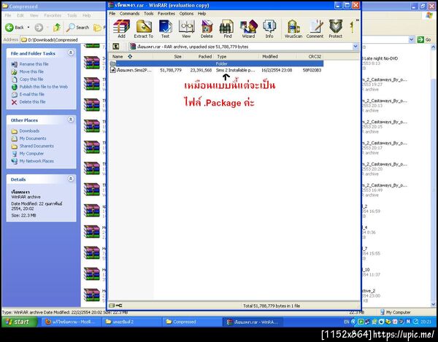The height and width of the screenshot is (342, 438).
Task: Open My Computer in Other Places
Action: [x=31, y=153]
